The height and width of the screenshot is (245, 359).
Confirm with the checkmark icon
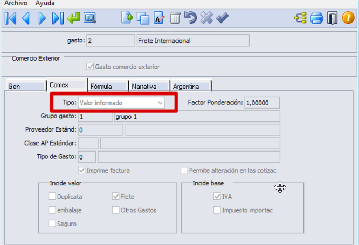[x=222, y=18]
